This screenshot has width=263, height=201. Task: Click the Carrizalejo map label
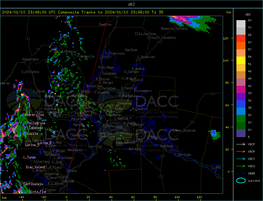33,184
